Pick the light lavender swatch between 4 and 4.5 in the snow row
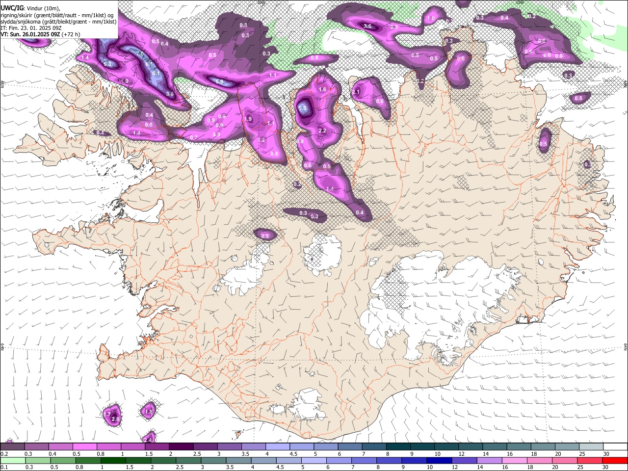Image resolution: width=628 pixels, height=471 pixels. [x=277, y=446]
